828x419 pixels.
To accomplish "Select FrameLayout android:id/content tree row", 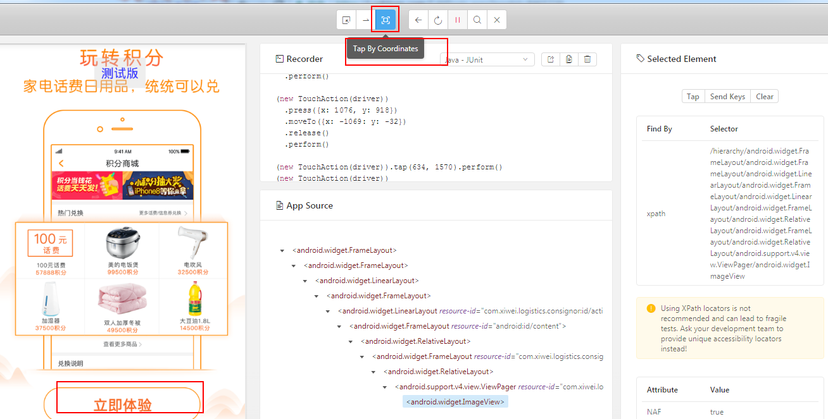I will [x=458, y=326].
